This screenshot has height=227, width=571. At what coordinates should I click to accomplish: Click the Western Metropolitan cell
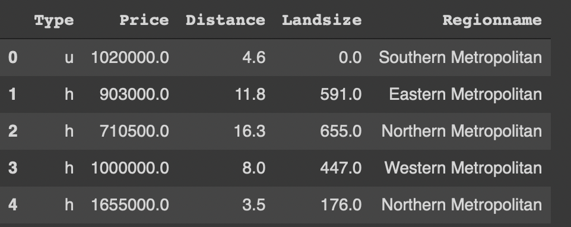463,168
